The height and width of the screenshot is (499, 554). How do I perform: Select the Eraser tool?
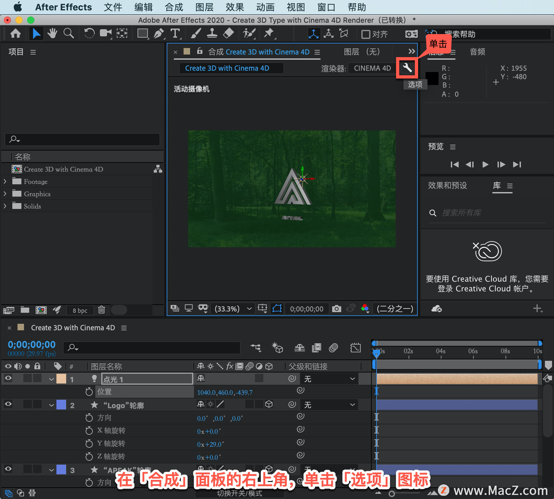229,33
